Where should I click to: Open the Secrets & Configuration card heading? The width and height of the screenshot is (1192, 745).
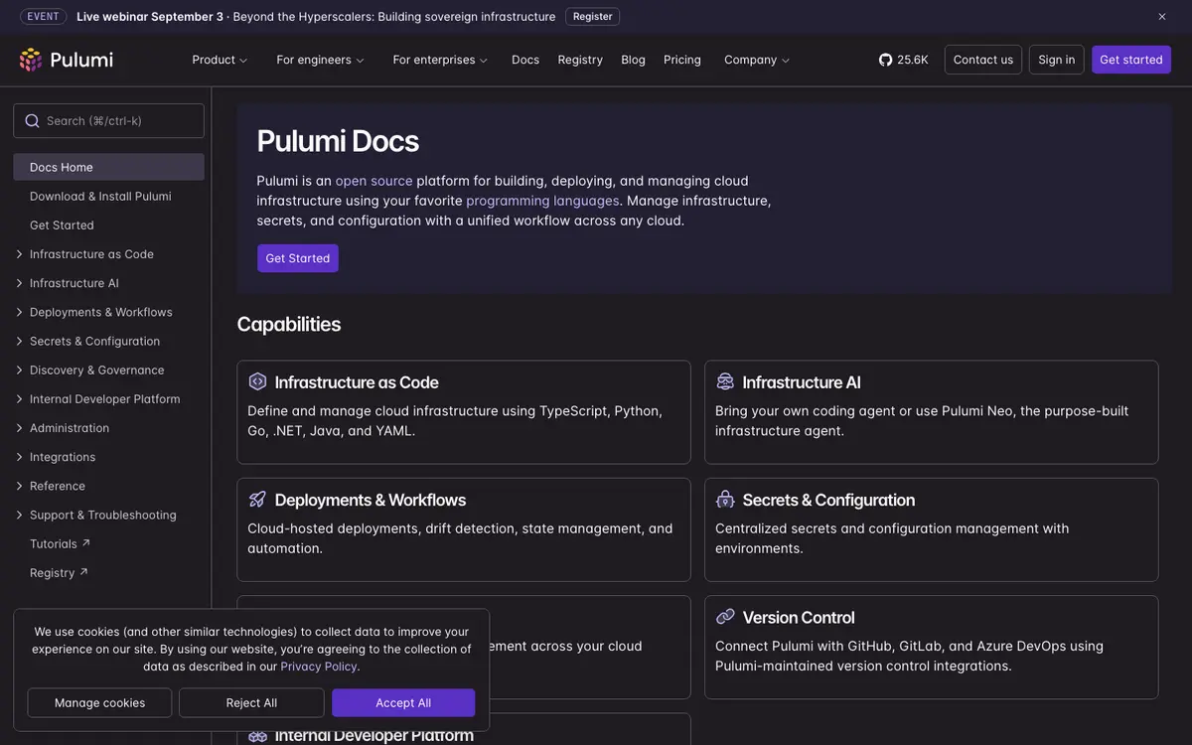click(828, 500)
